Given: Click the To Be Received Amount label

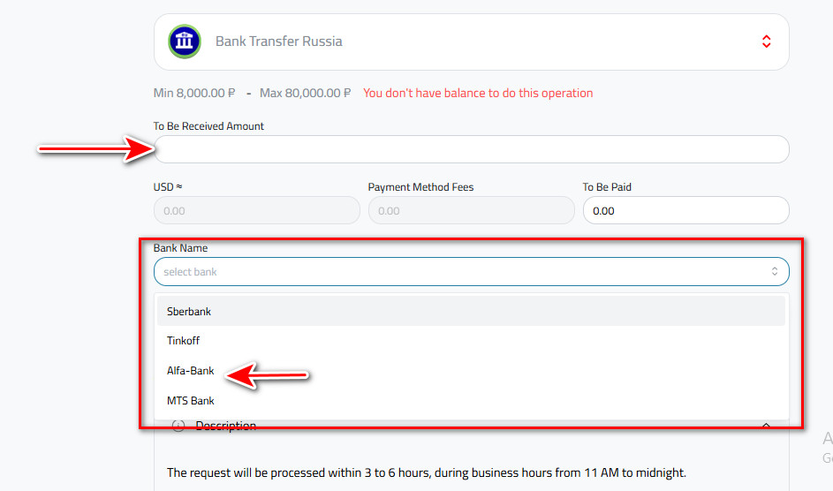Looking at the screenshot, I should pyautogui.click(x=208, y=125).
